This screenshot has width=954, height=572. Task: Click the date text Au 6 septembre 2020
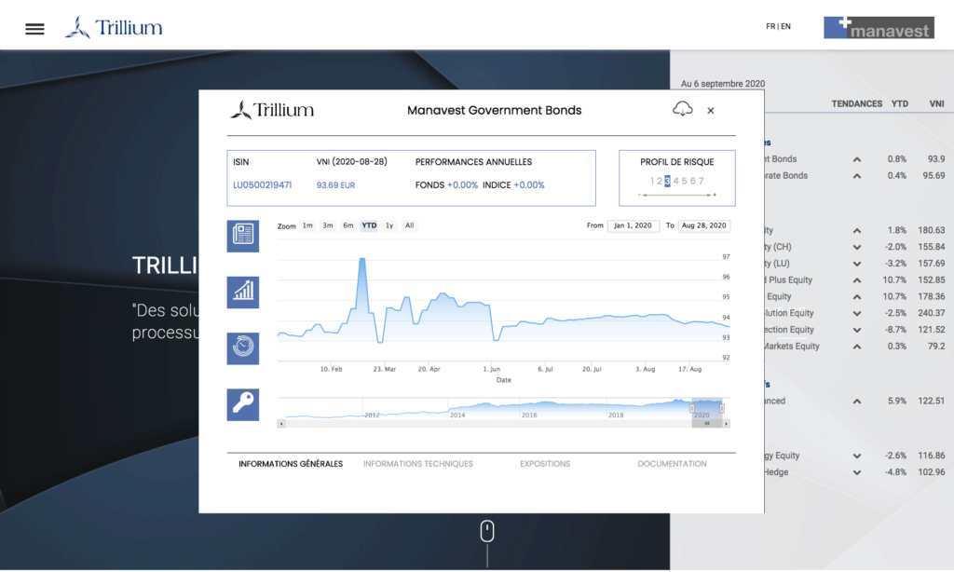coord(723,84)
